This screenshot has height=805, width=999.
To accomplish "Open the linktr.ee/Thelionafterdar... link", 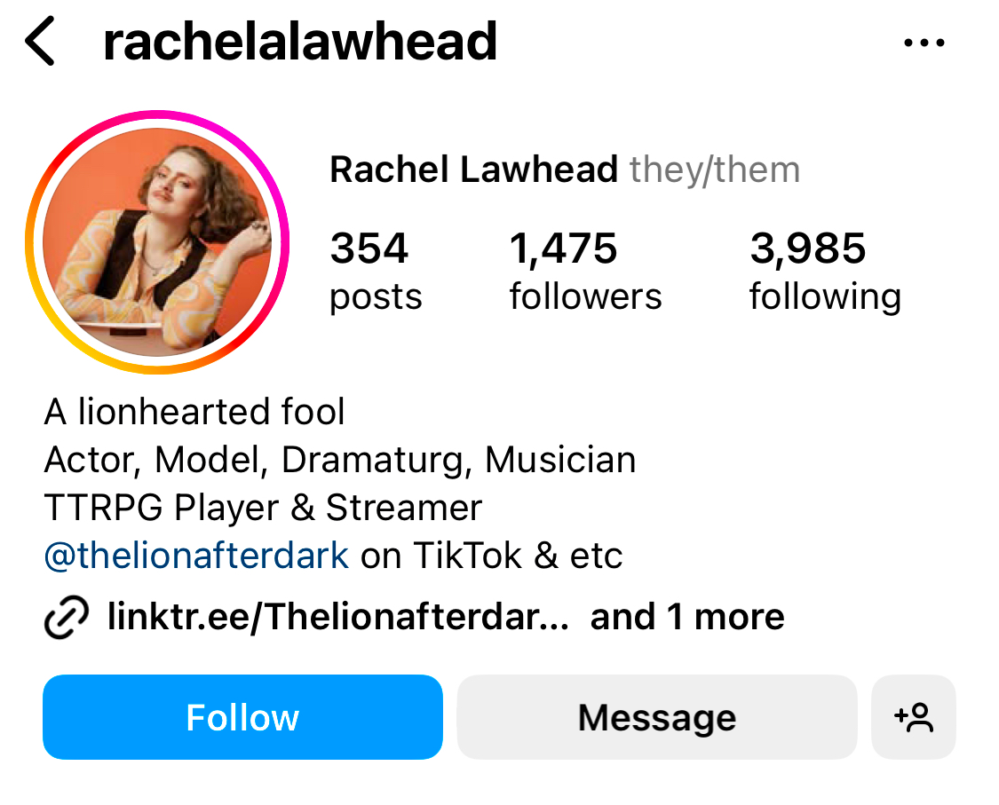I will pyautogui.click(x=338, y=617).
